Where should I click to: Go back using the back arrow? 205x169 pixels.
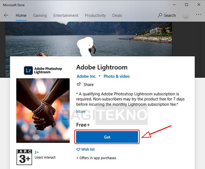(x=6, y=15)
